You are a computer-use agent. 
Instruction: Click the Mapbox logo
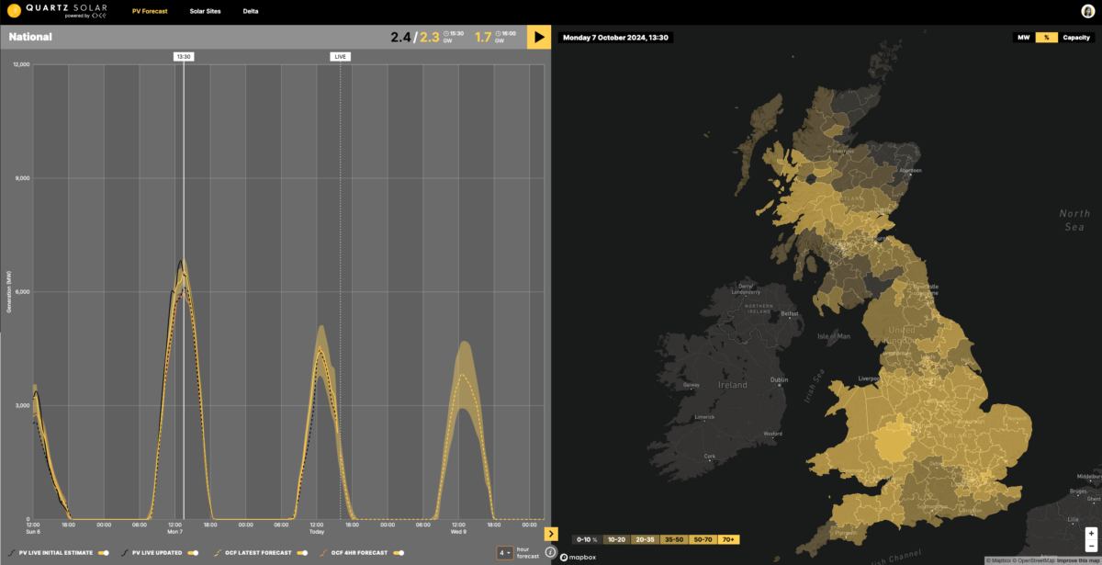[x=577, y=557]
